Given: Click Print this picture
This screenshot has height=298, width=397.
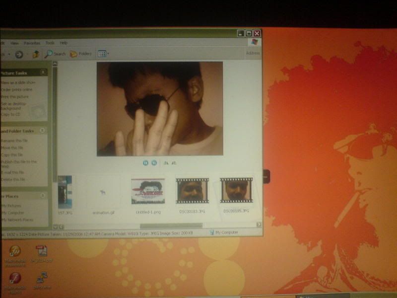Looking at the screenshot, I should click(15, 97).
